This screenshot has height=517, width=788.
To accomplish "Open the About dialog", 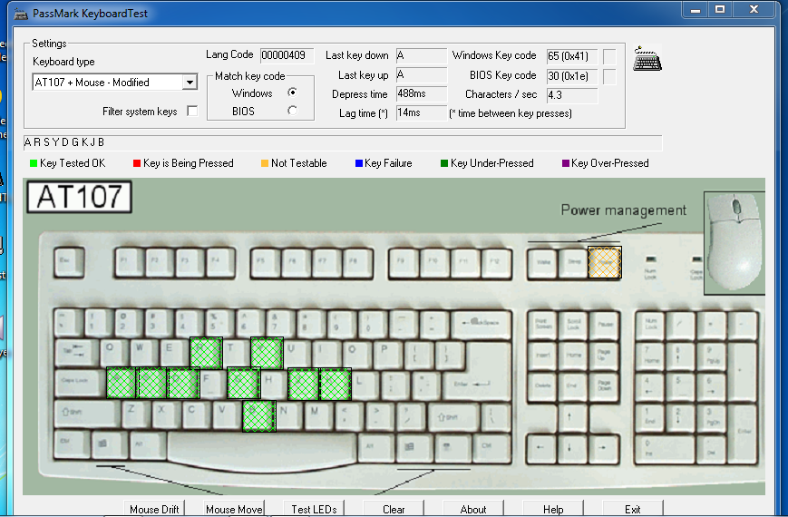I will [473, 509].
